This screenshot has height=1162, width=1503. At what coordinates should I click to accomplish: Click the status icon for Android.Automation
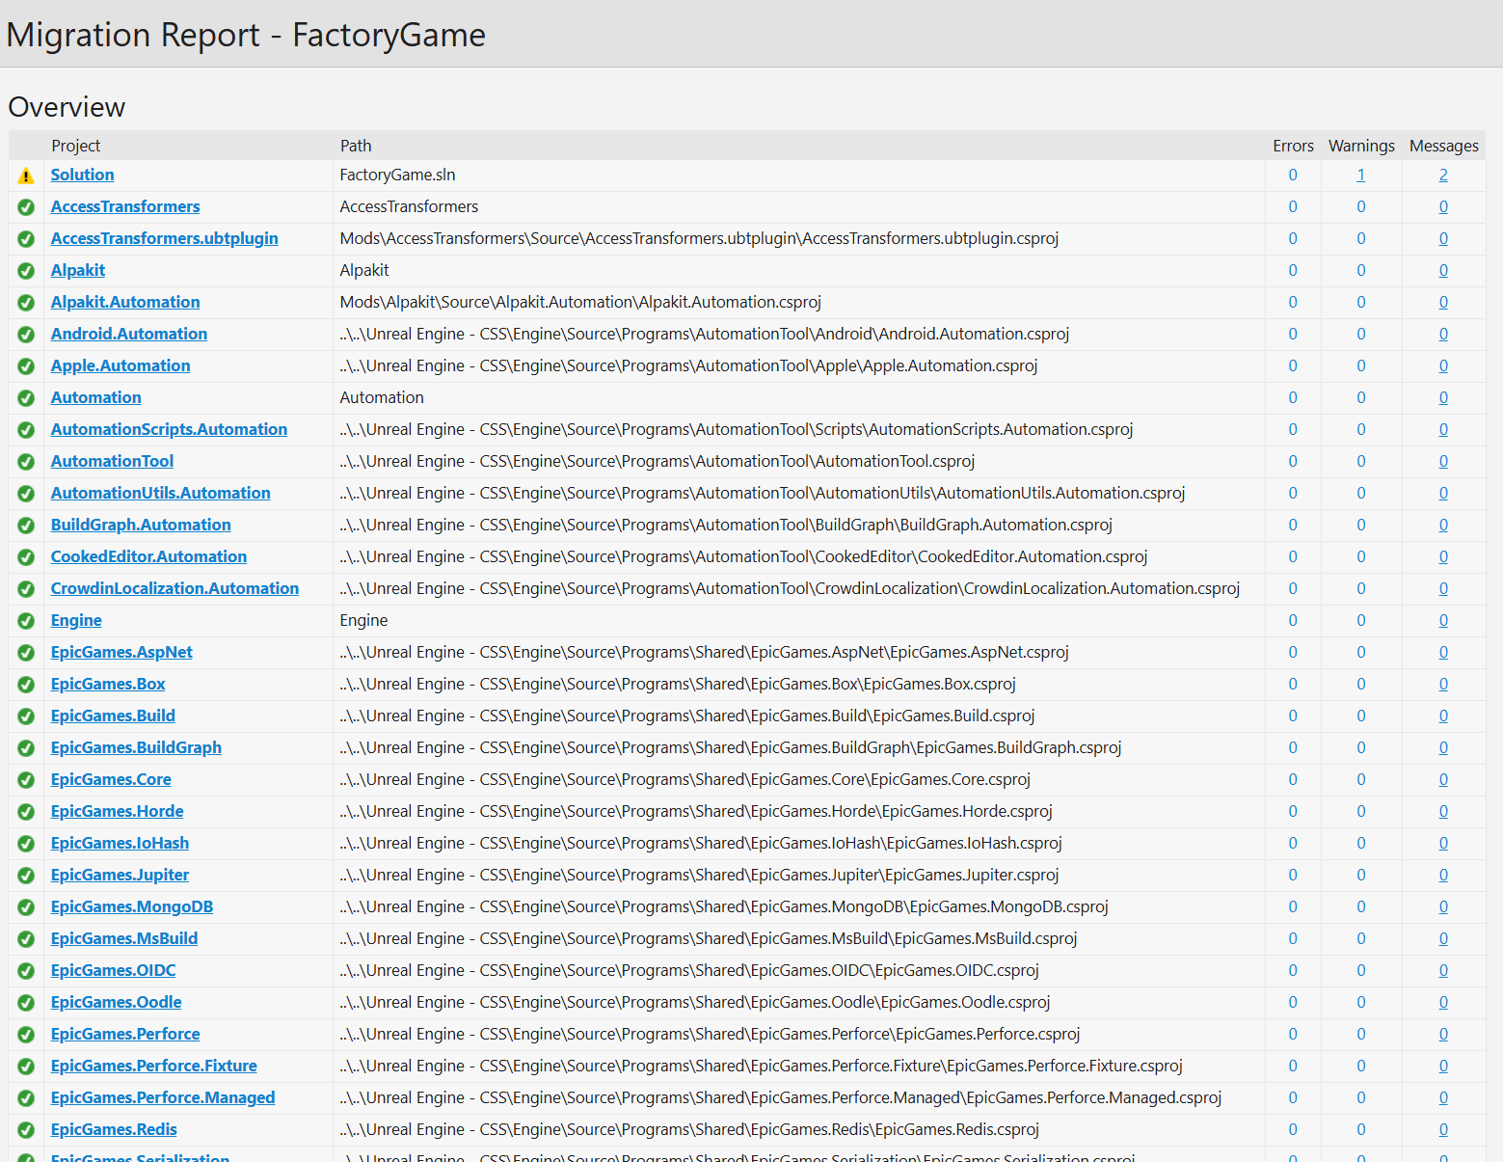pyautogui.click(x=26, y=335)
